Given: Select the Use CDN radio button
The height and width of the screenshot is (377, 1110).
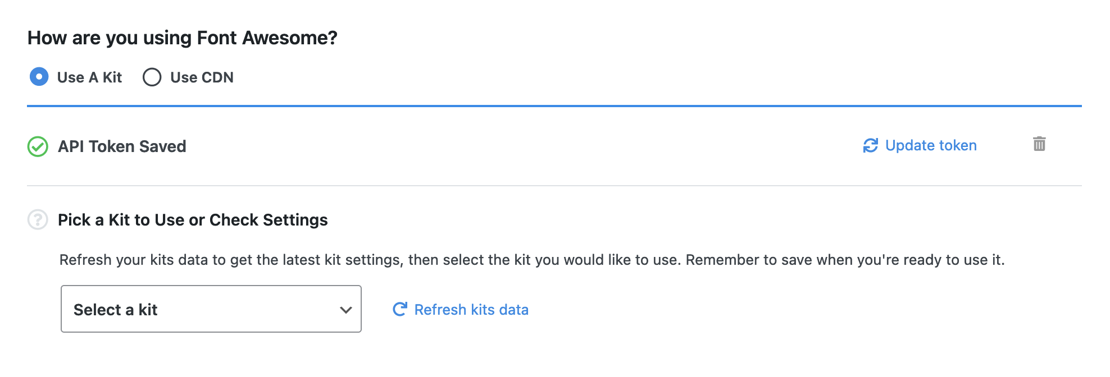Looking at the screenshot, I should coord(152,77).
